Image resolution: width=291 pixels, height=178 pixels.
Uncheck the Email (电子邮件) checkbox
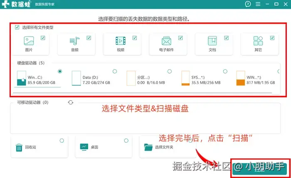point(180,38)
